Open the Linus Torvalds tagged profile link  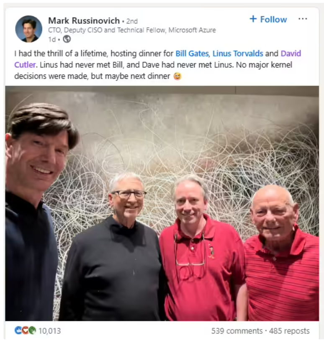tap(238, 54)
